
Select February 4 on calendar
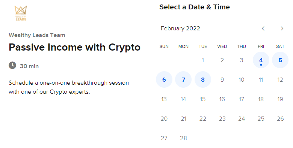[261, 60]
